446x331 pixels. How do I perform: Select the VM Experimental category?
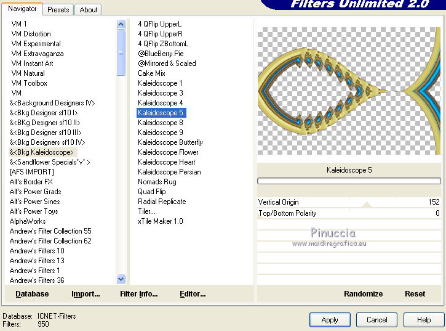pos(36,44)
